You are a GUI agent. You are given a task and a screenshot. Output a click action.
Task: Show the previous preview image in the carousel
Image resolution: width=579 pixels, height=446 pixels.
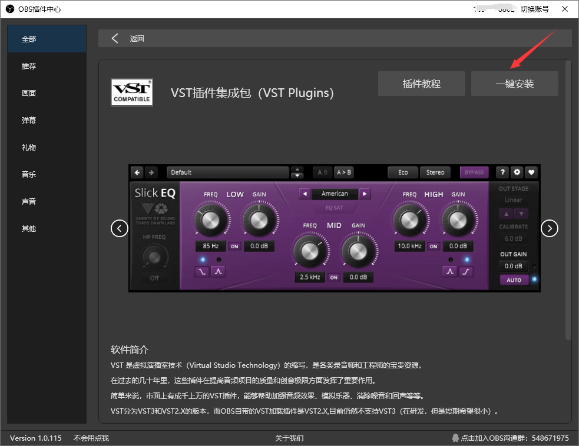pos(119,228)
